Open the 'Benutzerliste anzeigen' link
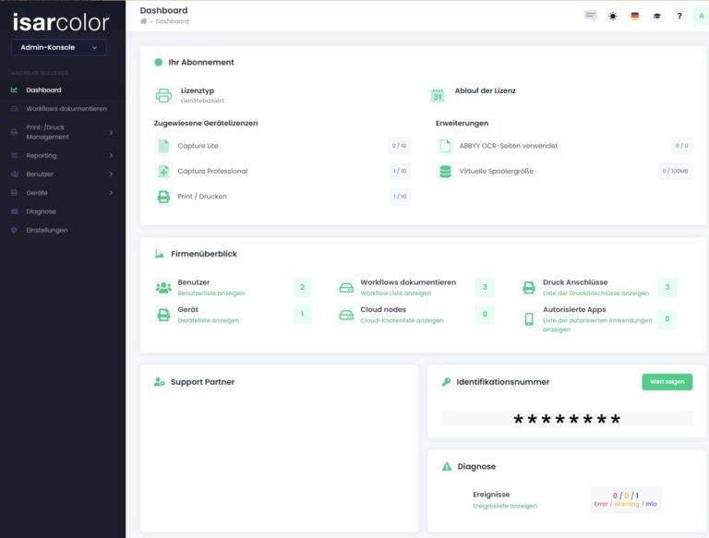Image resolution: width=709 pixels, height=538 pixels. 210,293
